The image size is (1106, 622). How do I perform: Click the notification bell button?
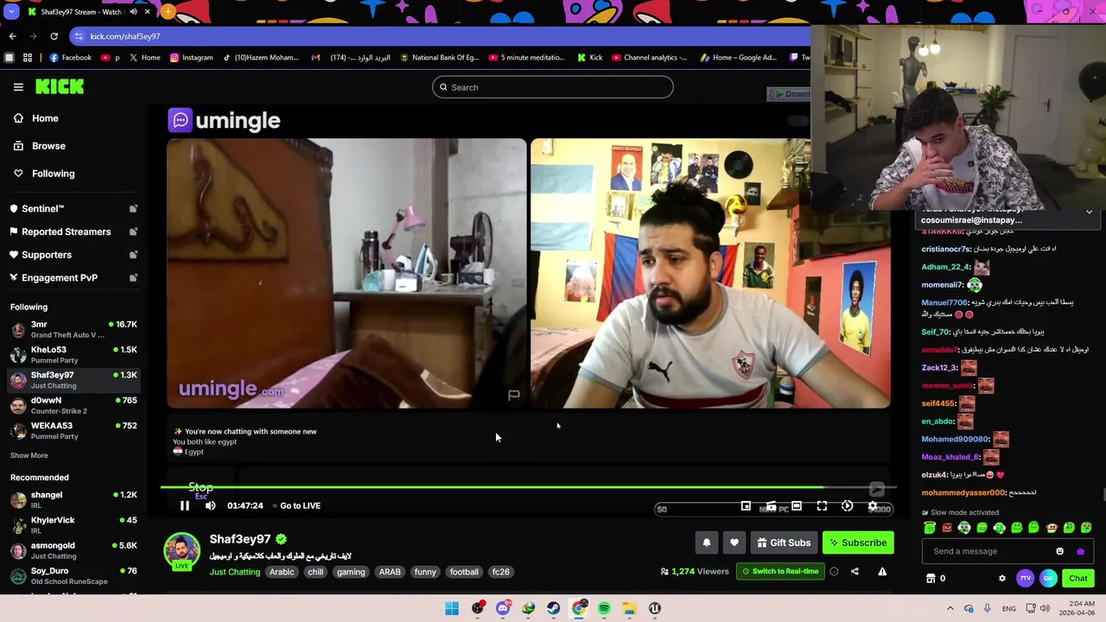pos(707,543)
